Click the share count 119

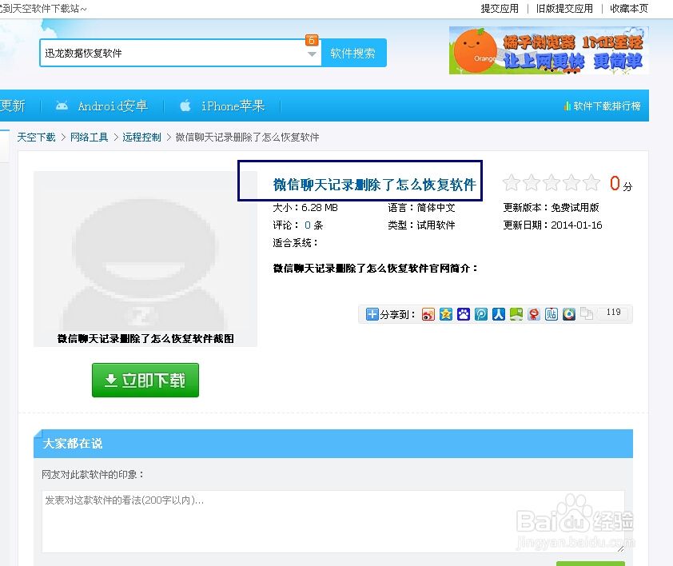click(613, 313)
